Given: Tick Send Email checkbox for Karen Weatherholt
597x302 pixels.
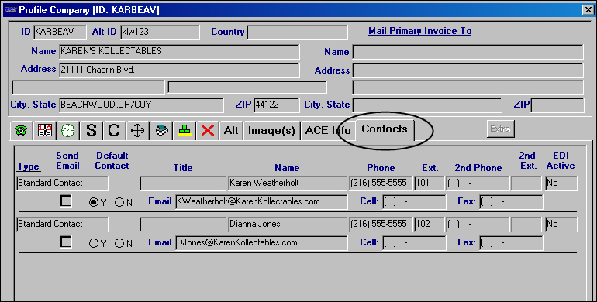Looking at the screenshot, I should click(x=66, y=201).
